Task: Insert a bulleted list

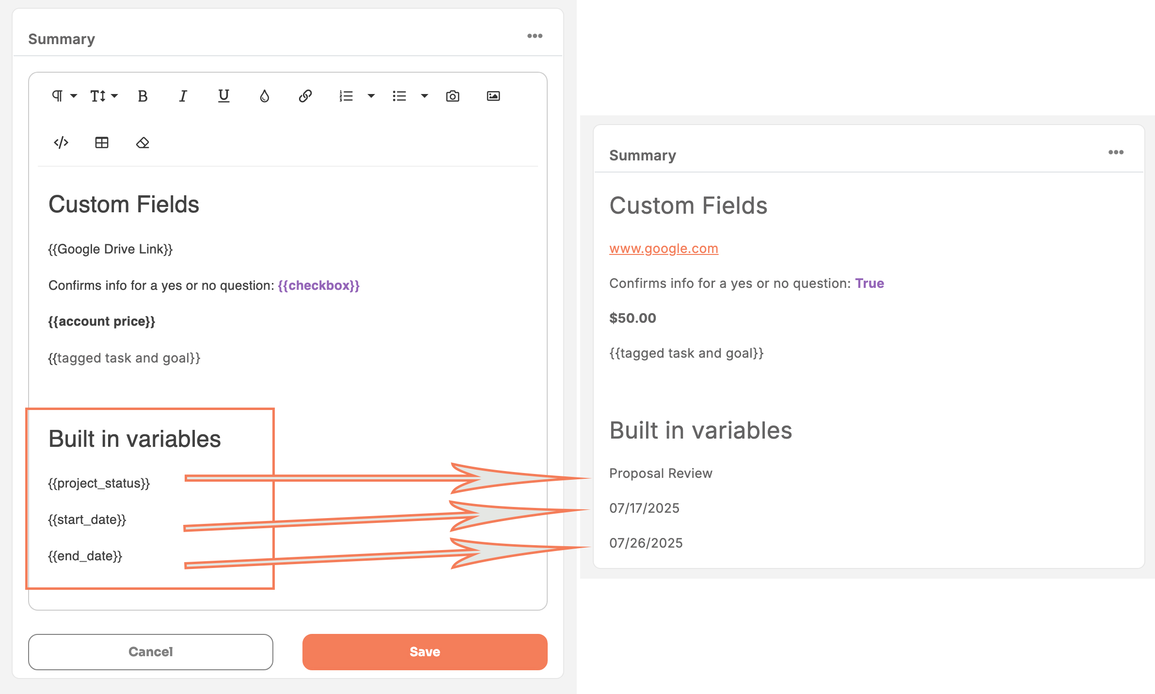Action: click(399, 96)
